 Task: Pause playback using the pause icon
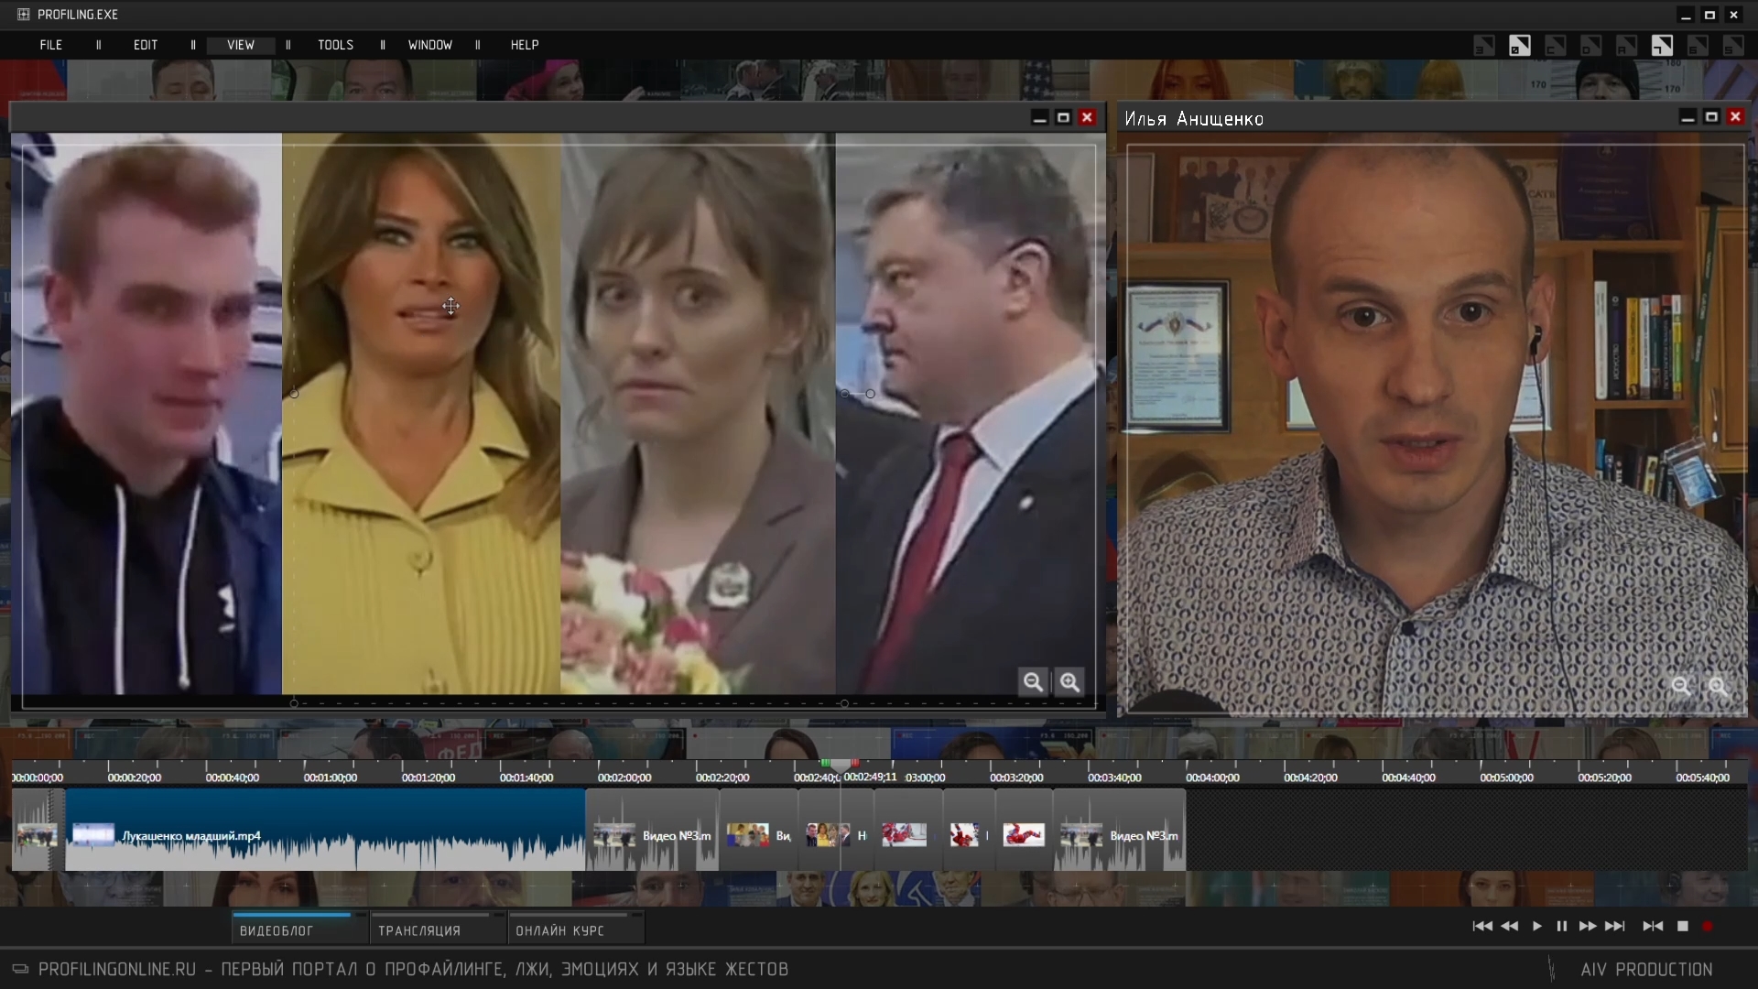pos(1562,927)
